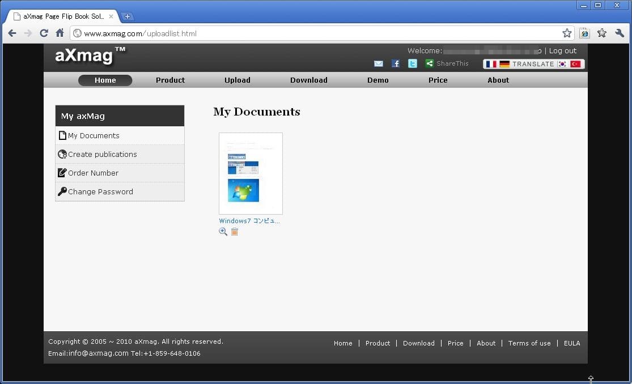This screenshot has height=384, width=632.
Task: Zoom in on Windows7 document with magnifier icon
Action: click(x=223, y=232)
